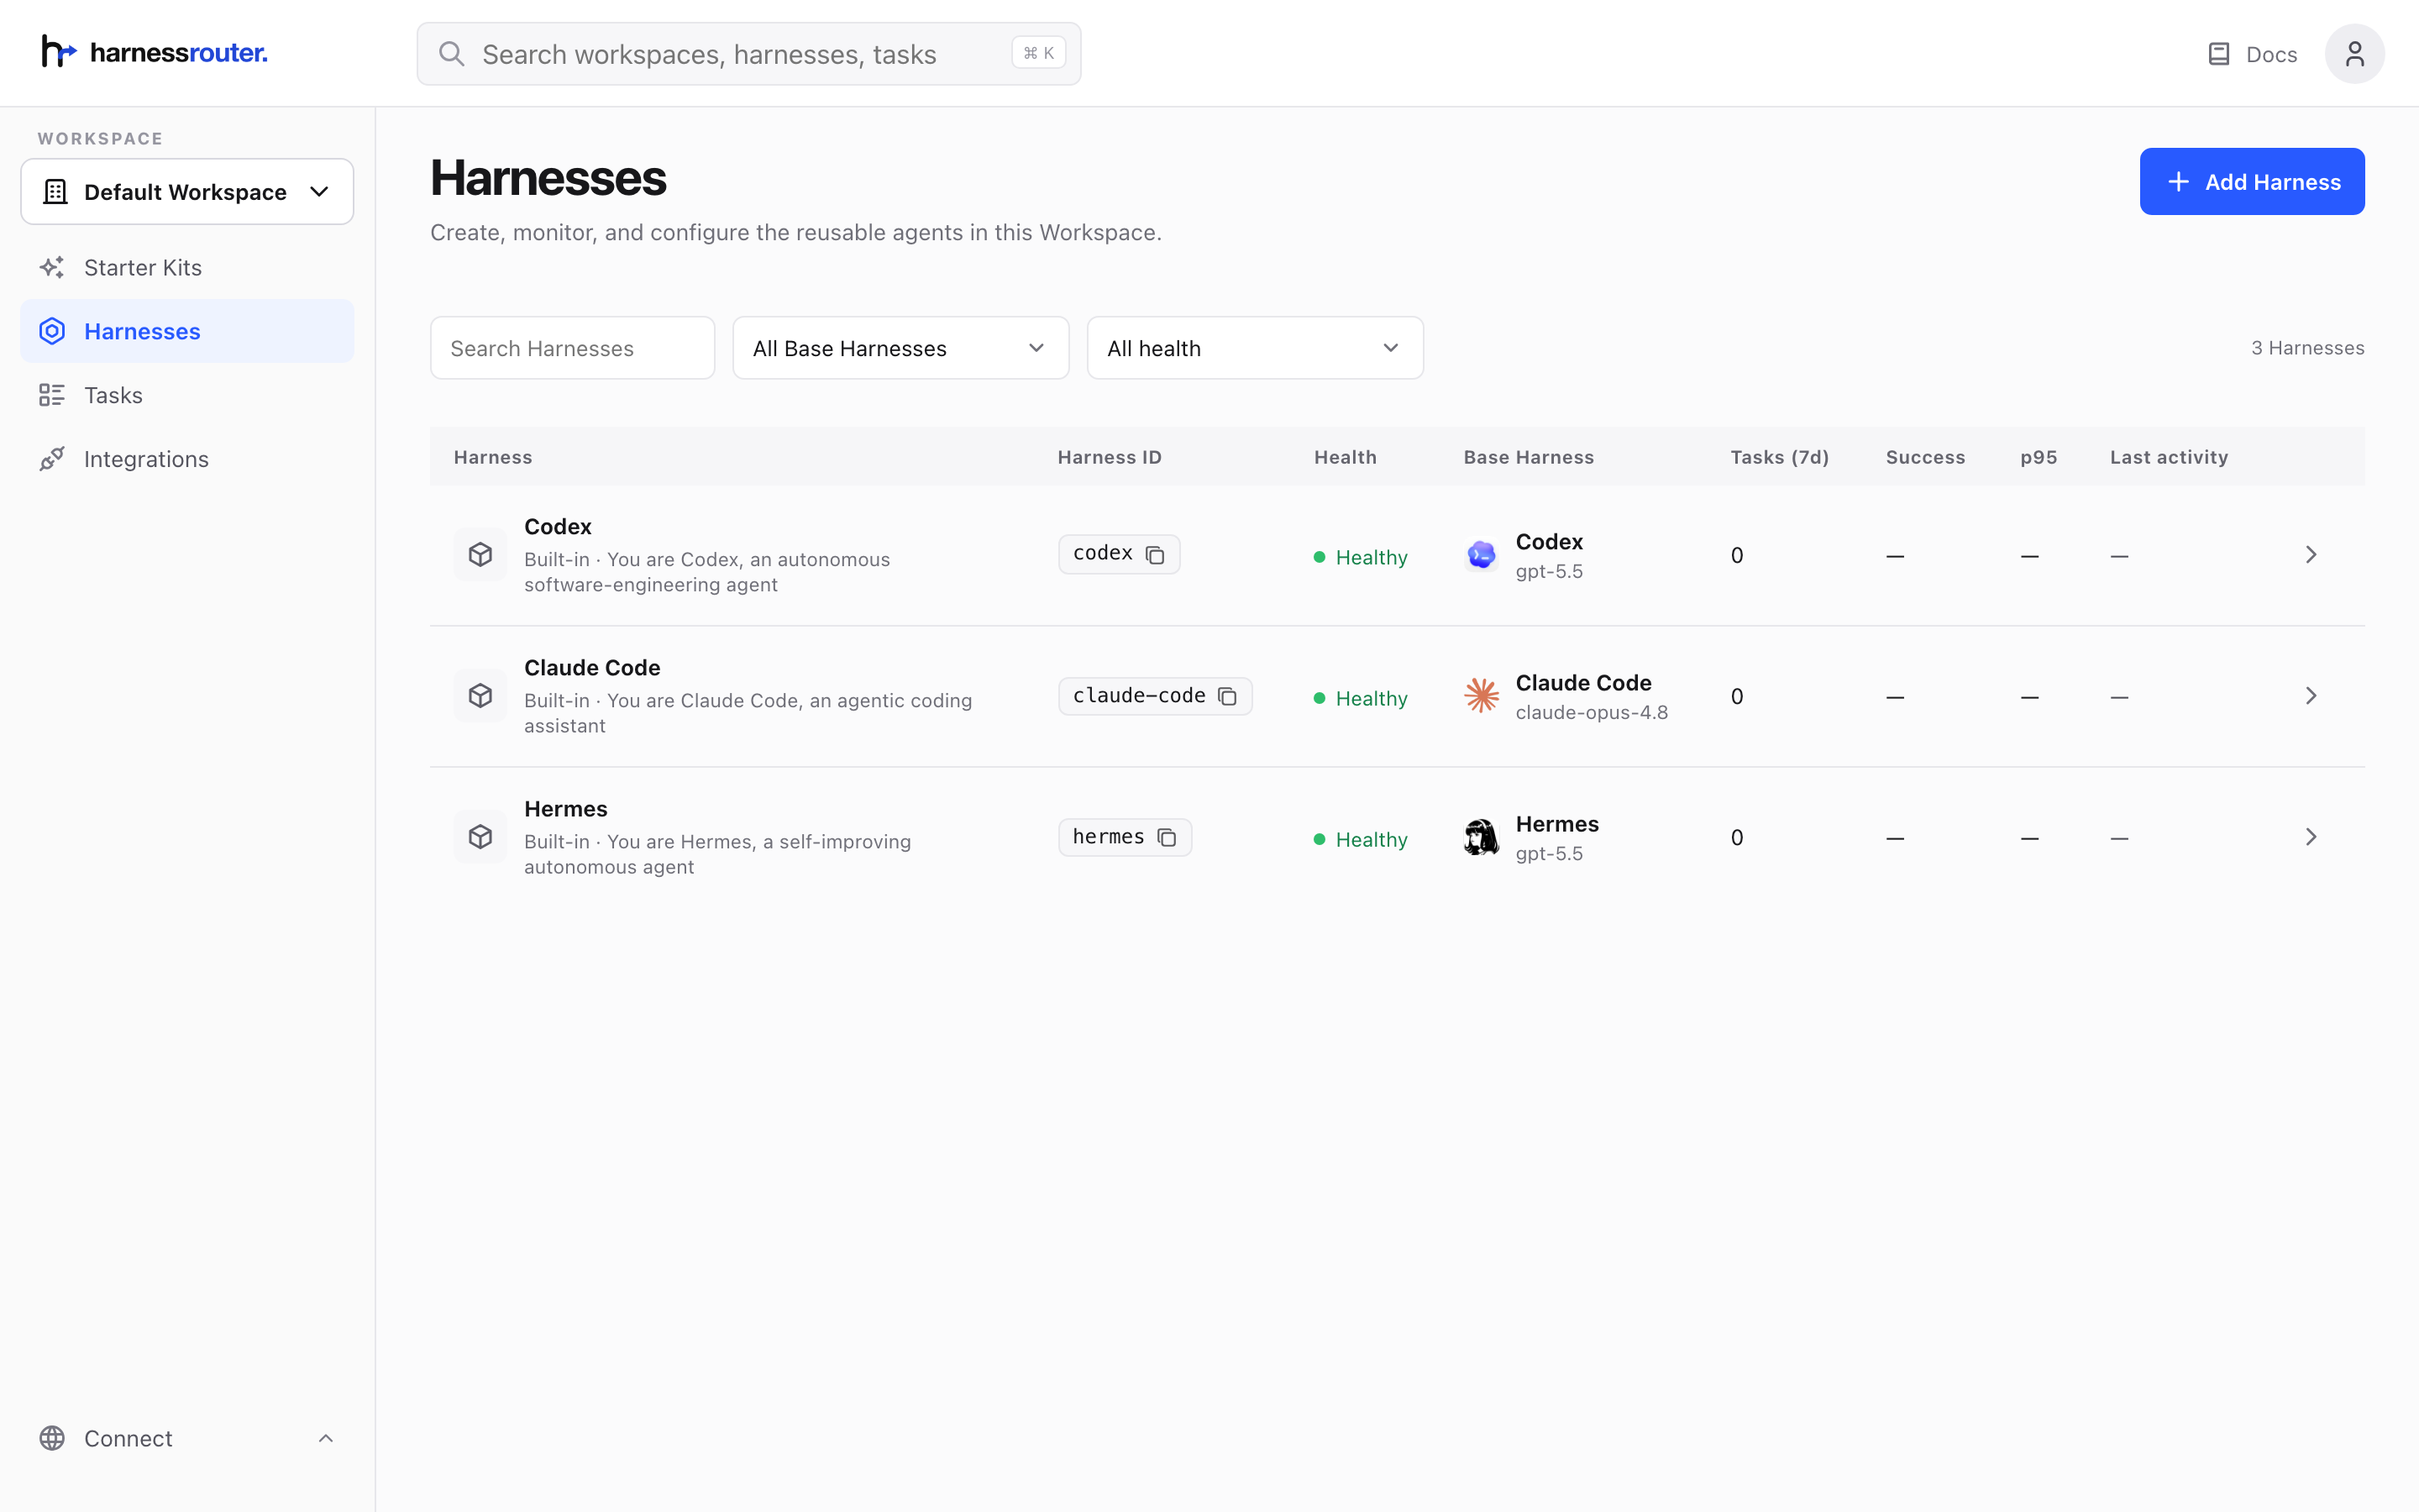Click the Harness column header
The image size is (2419, 1512).
(x=493, y=457)
